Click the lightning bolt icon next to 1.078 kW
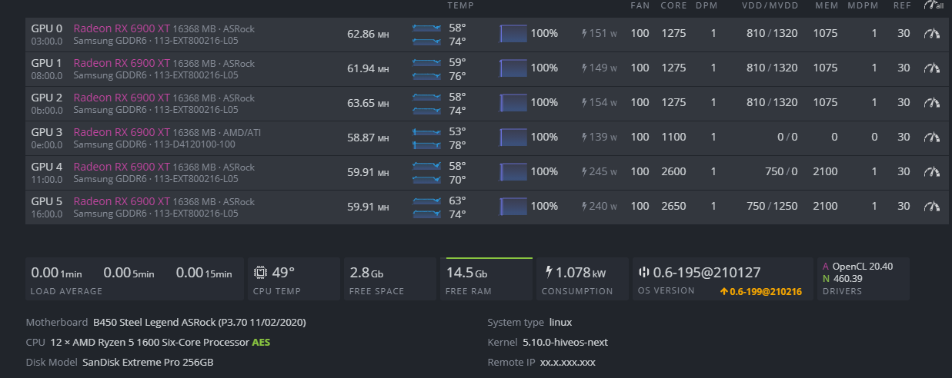 coord(548,272)
